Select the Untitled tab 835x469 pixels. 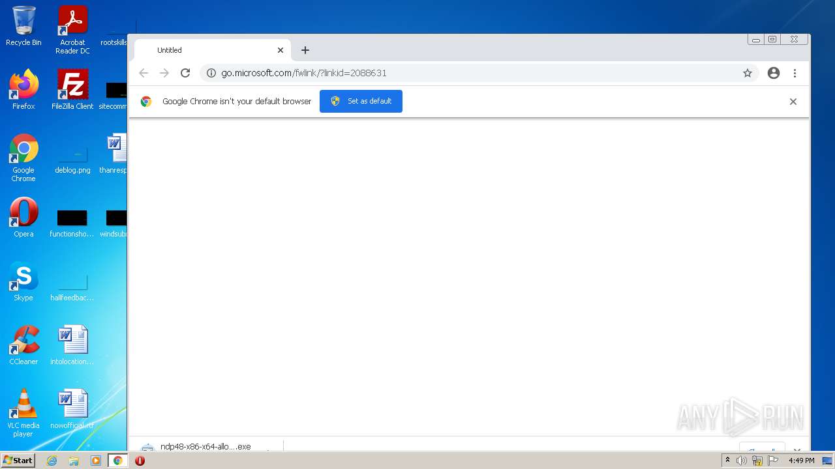(213, 50)
